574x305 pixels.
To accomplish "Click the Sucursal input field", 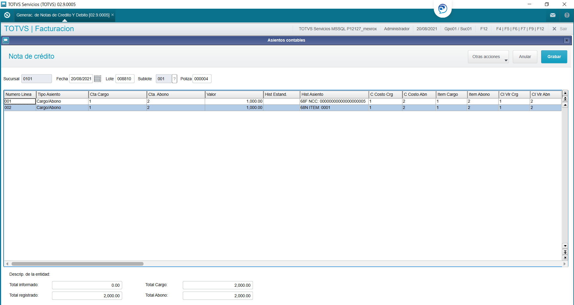I will 36,79.
